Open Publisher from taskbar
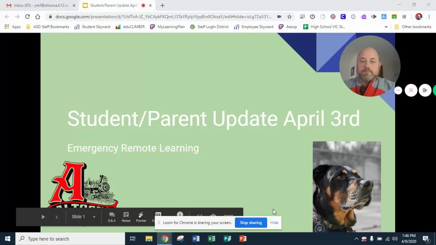Screen dimensions: 436x245 227,239
